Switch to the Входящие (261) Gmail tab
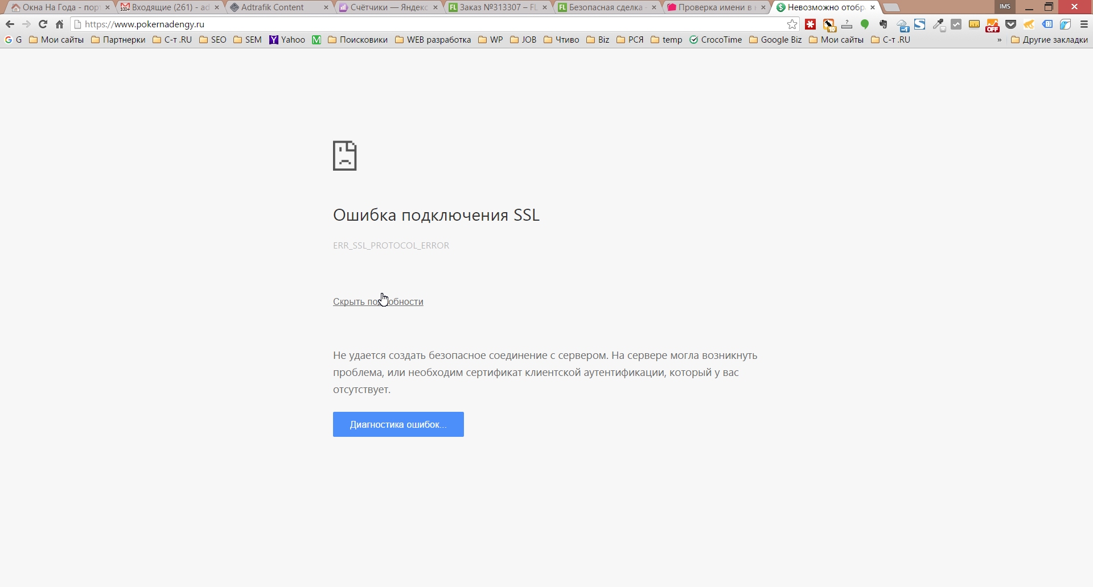Image resolution: width=1093 pixels, height=587 pixels. click(x=169, y=7)
